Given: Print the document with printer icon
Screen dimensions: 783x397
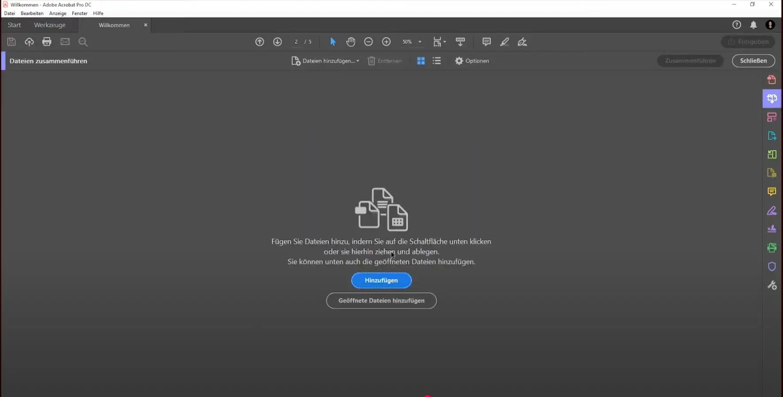Looking at the screenshot, I should click(47, 42).
